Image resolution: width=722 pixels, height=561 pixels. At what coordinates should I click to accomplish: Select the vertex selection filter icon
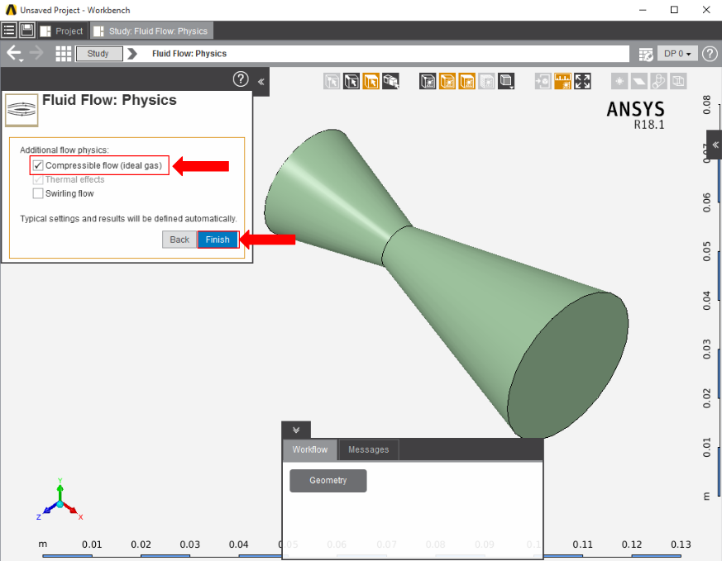[x=332, y=82]
